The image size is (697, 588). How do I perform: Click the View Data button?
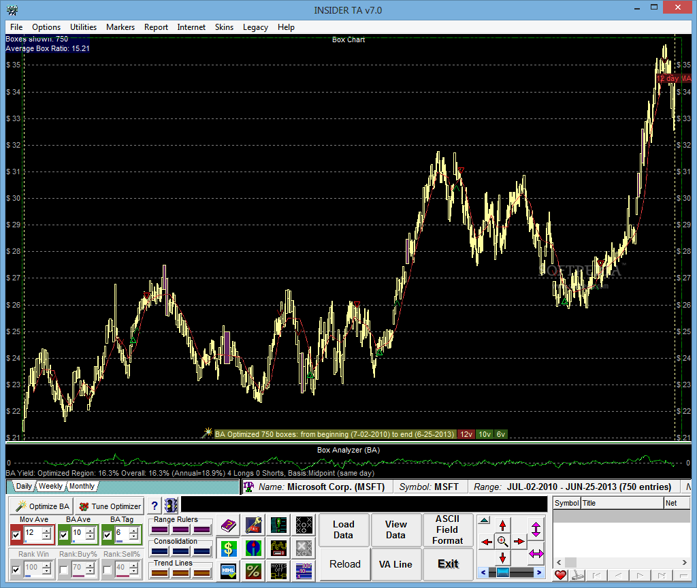(395, 529)
